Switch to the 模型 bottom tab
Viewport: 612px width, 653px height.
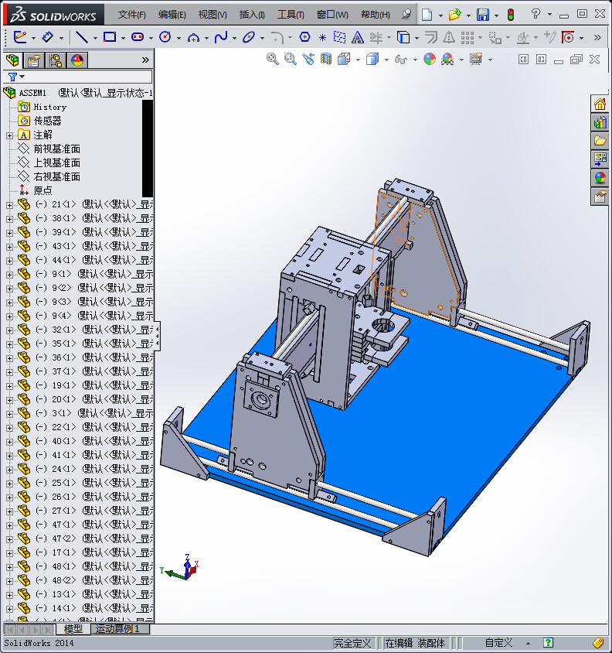click(x=73, y=629)
